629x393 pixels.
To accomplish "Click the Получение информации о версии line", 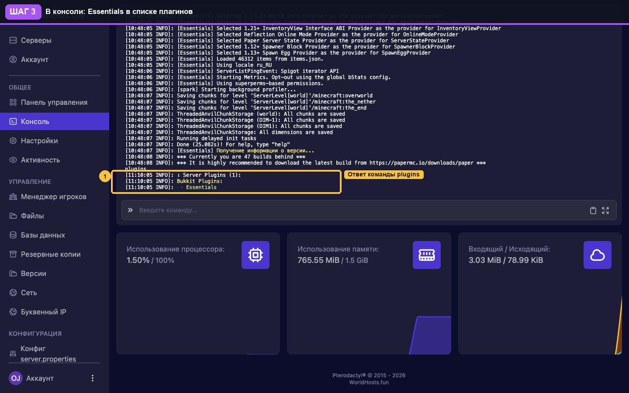I will (x=220, y=151).
